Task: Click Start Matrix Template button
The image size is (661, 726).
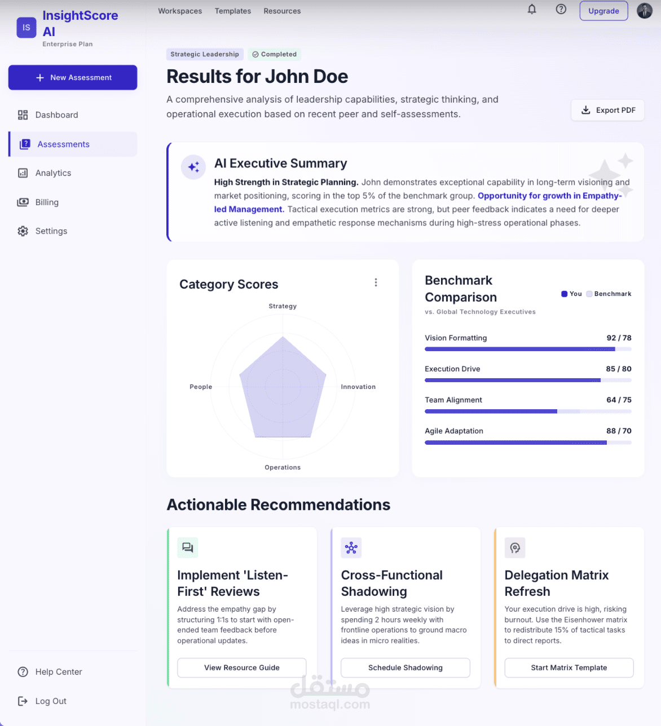Action: (x=569, y=667)
